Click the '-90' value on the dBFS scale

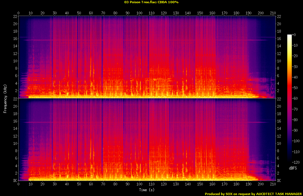click(295, 130)
